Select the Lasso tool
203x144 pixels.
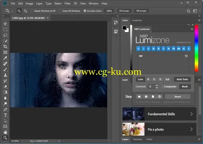coord(5,35)
